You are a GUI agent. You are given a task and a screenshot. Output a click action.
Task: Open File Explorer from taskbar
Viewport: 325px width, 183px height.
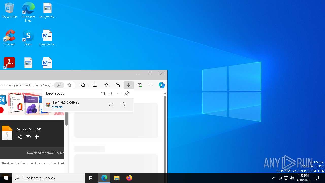coord(117,178)
